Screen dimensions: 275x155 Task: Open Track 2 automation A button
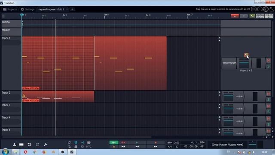(x=219, y=93)
